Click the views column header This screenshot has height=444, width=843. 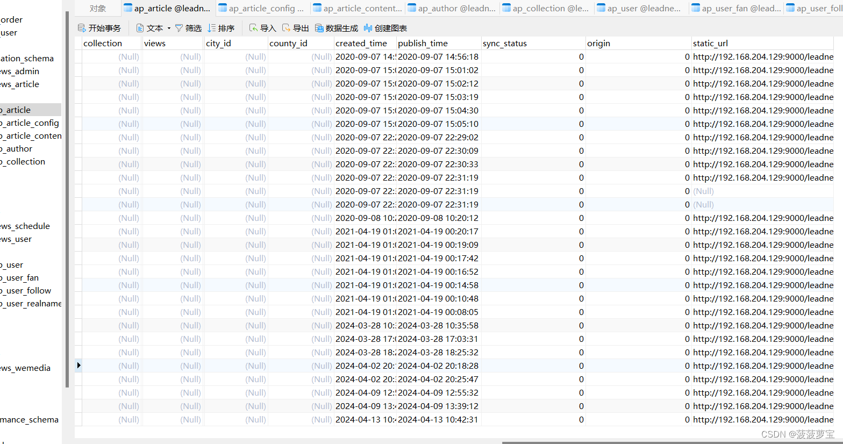173,43
